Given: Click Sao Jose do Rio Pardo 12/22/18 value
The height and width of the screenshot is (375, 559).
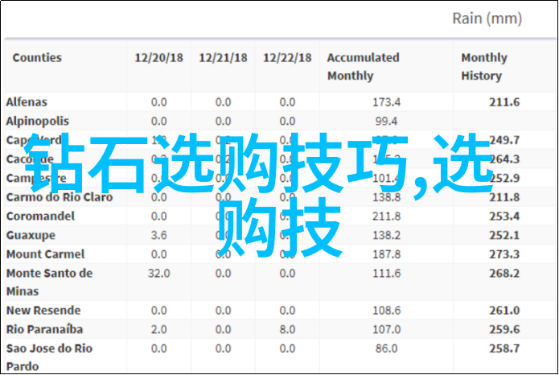Looking at the screenshot, I should click(287, 348).
